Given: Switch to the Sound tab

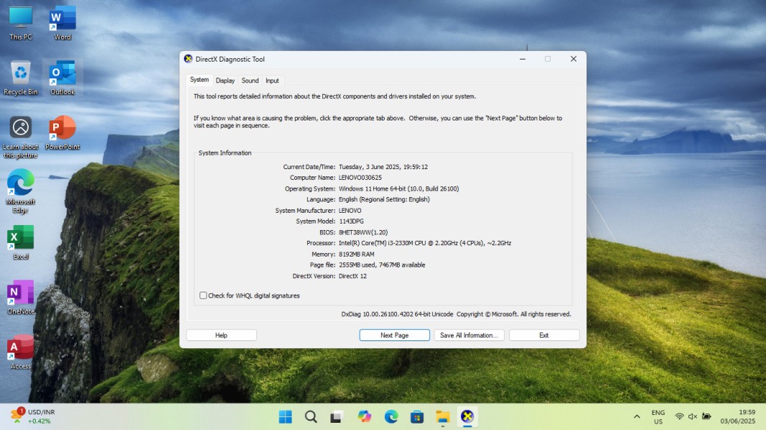Looking at the screenshot, I should coord(250,80).
